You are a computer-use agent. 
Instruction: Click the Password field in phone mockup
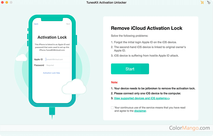57,65
